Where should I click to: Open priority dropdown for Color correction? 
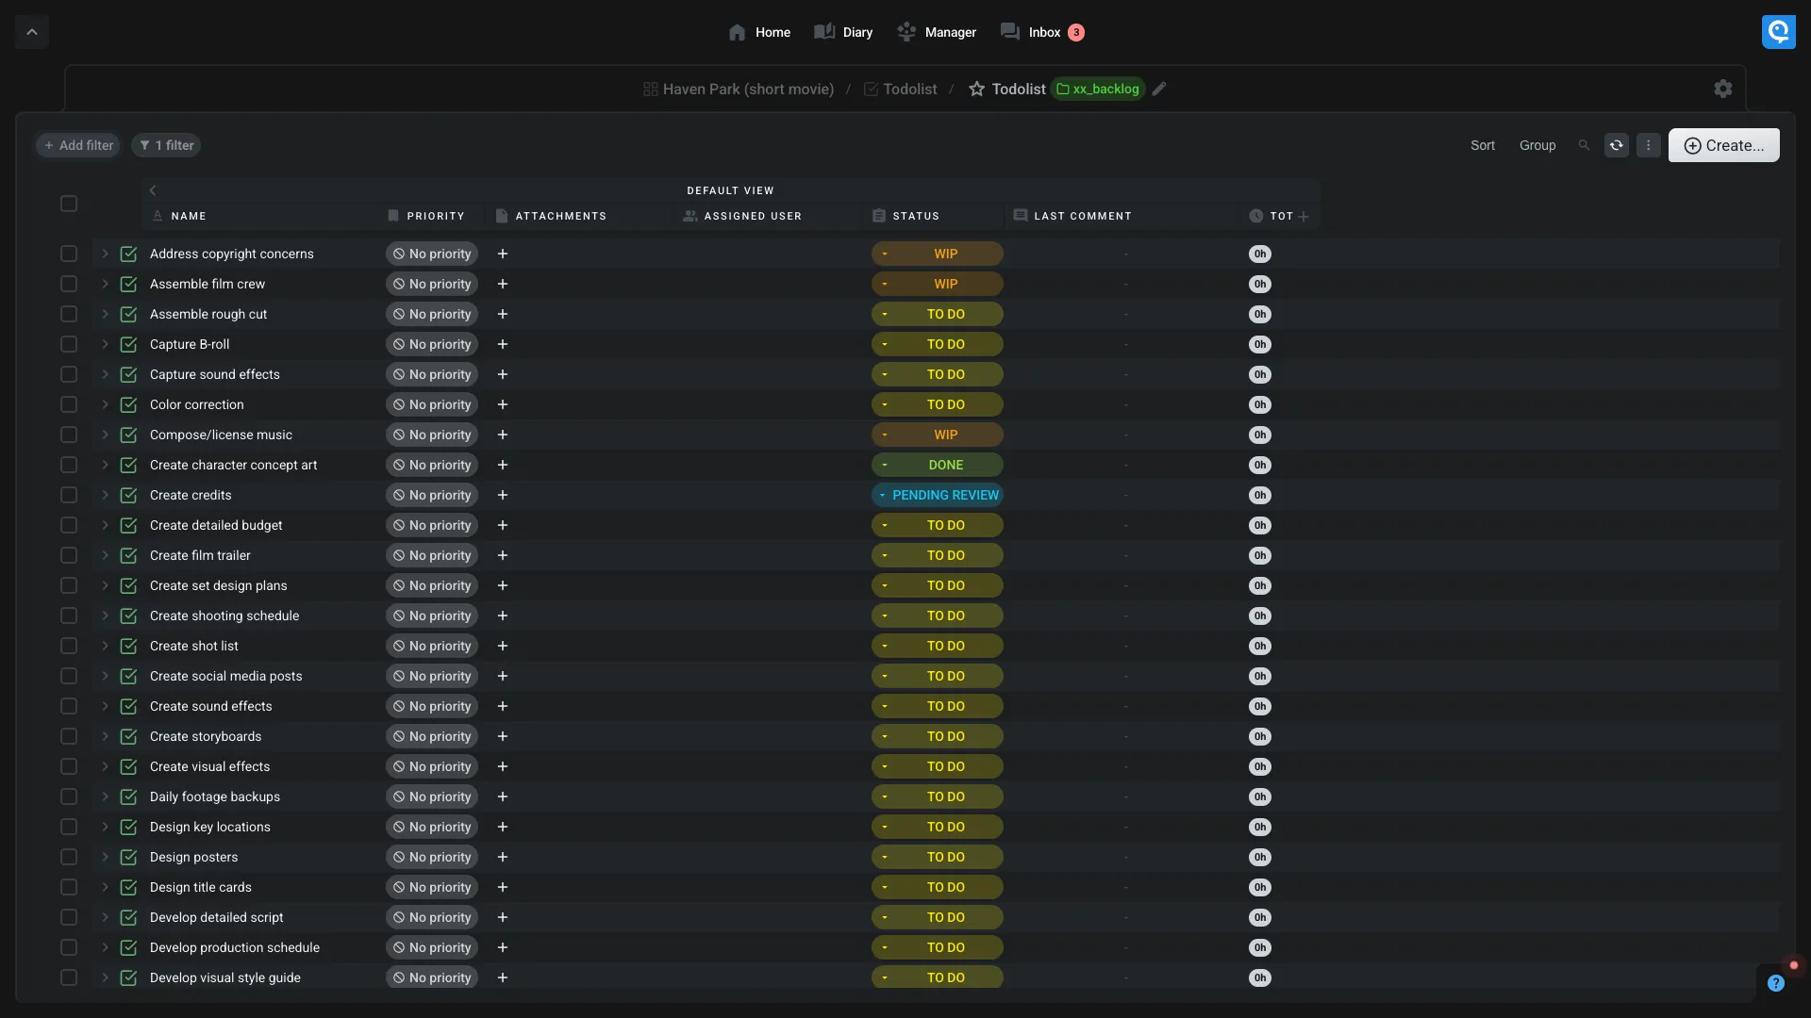pyautogui.click(x=432, y=404)
